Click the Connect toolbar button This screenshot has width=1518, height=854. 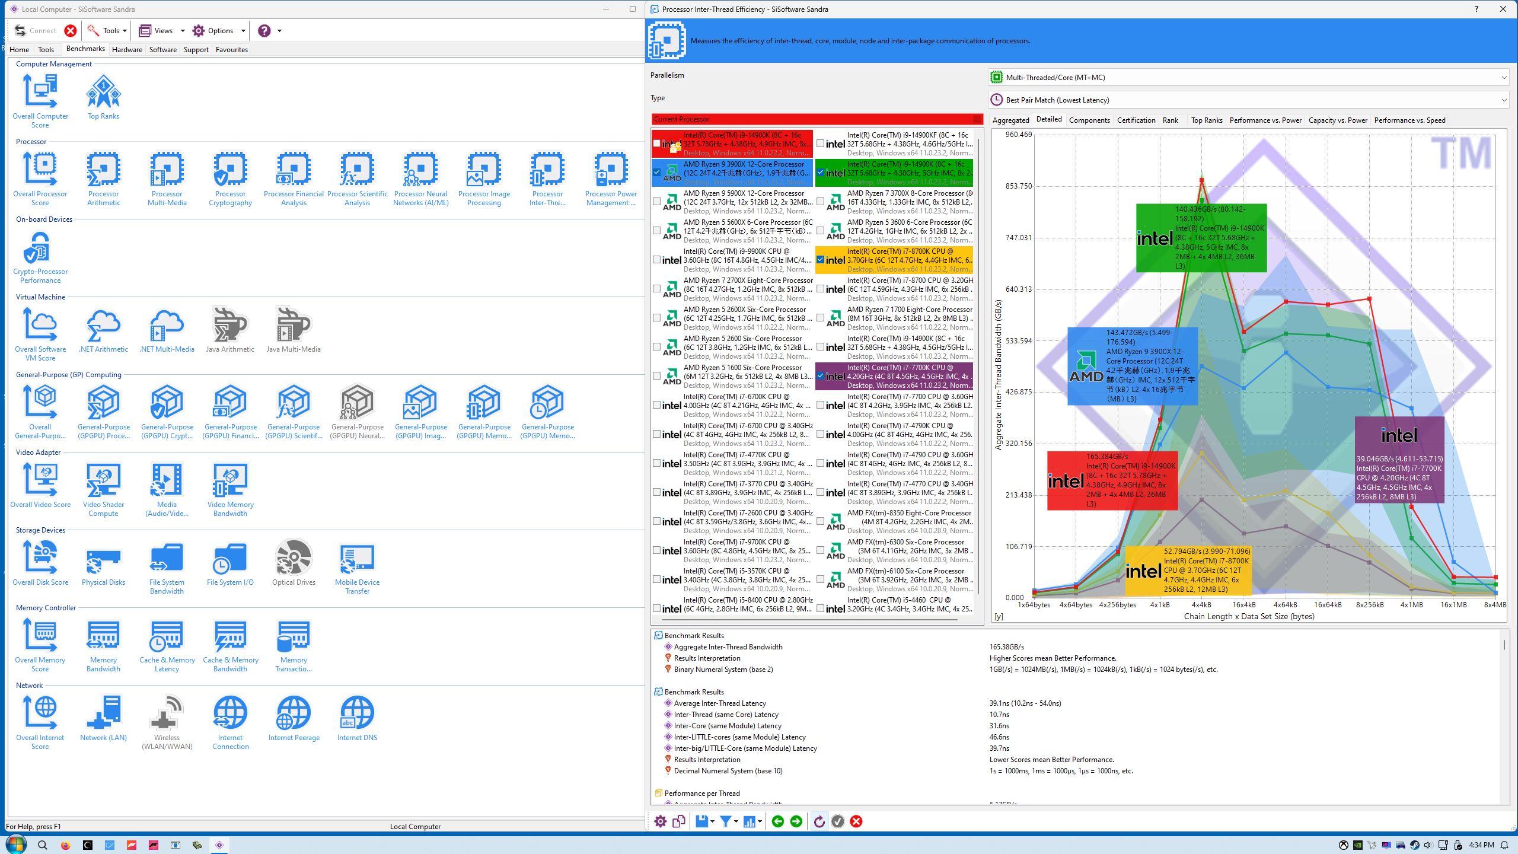tap(36, 31)
